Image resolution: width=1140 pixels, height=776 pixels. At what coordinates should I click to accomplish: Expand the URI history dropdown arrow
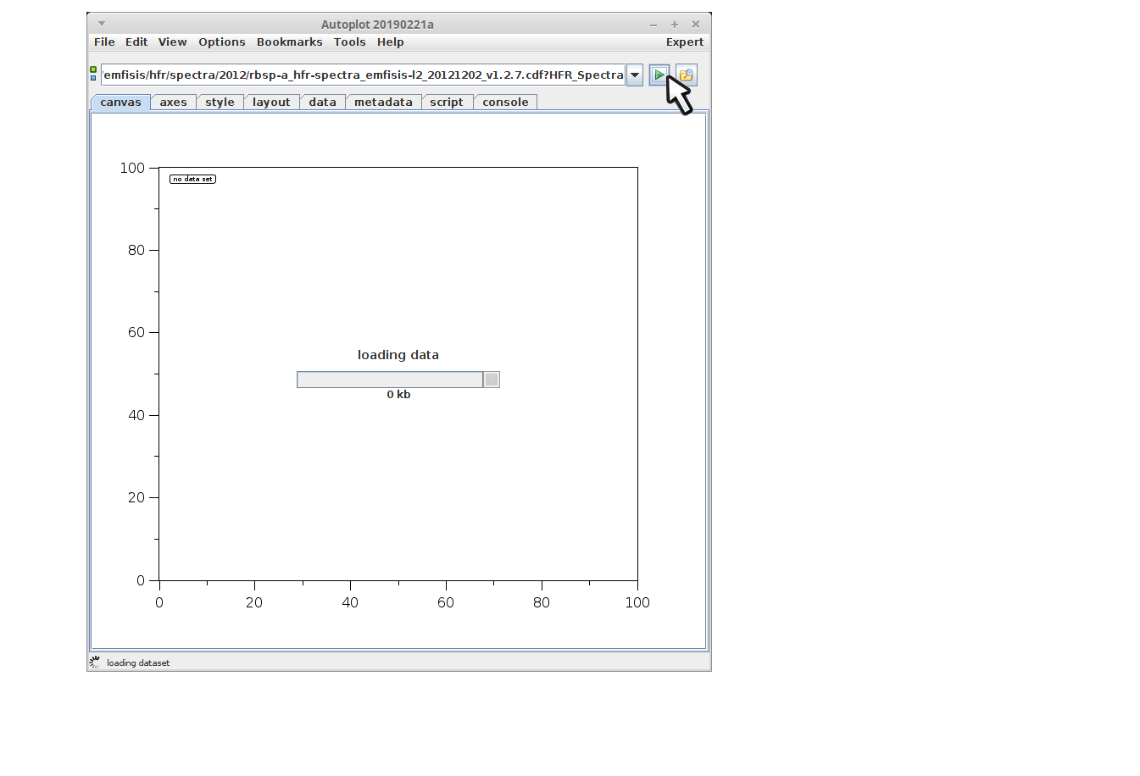click(634, 75)
